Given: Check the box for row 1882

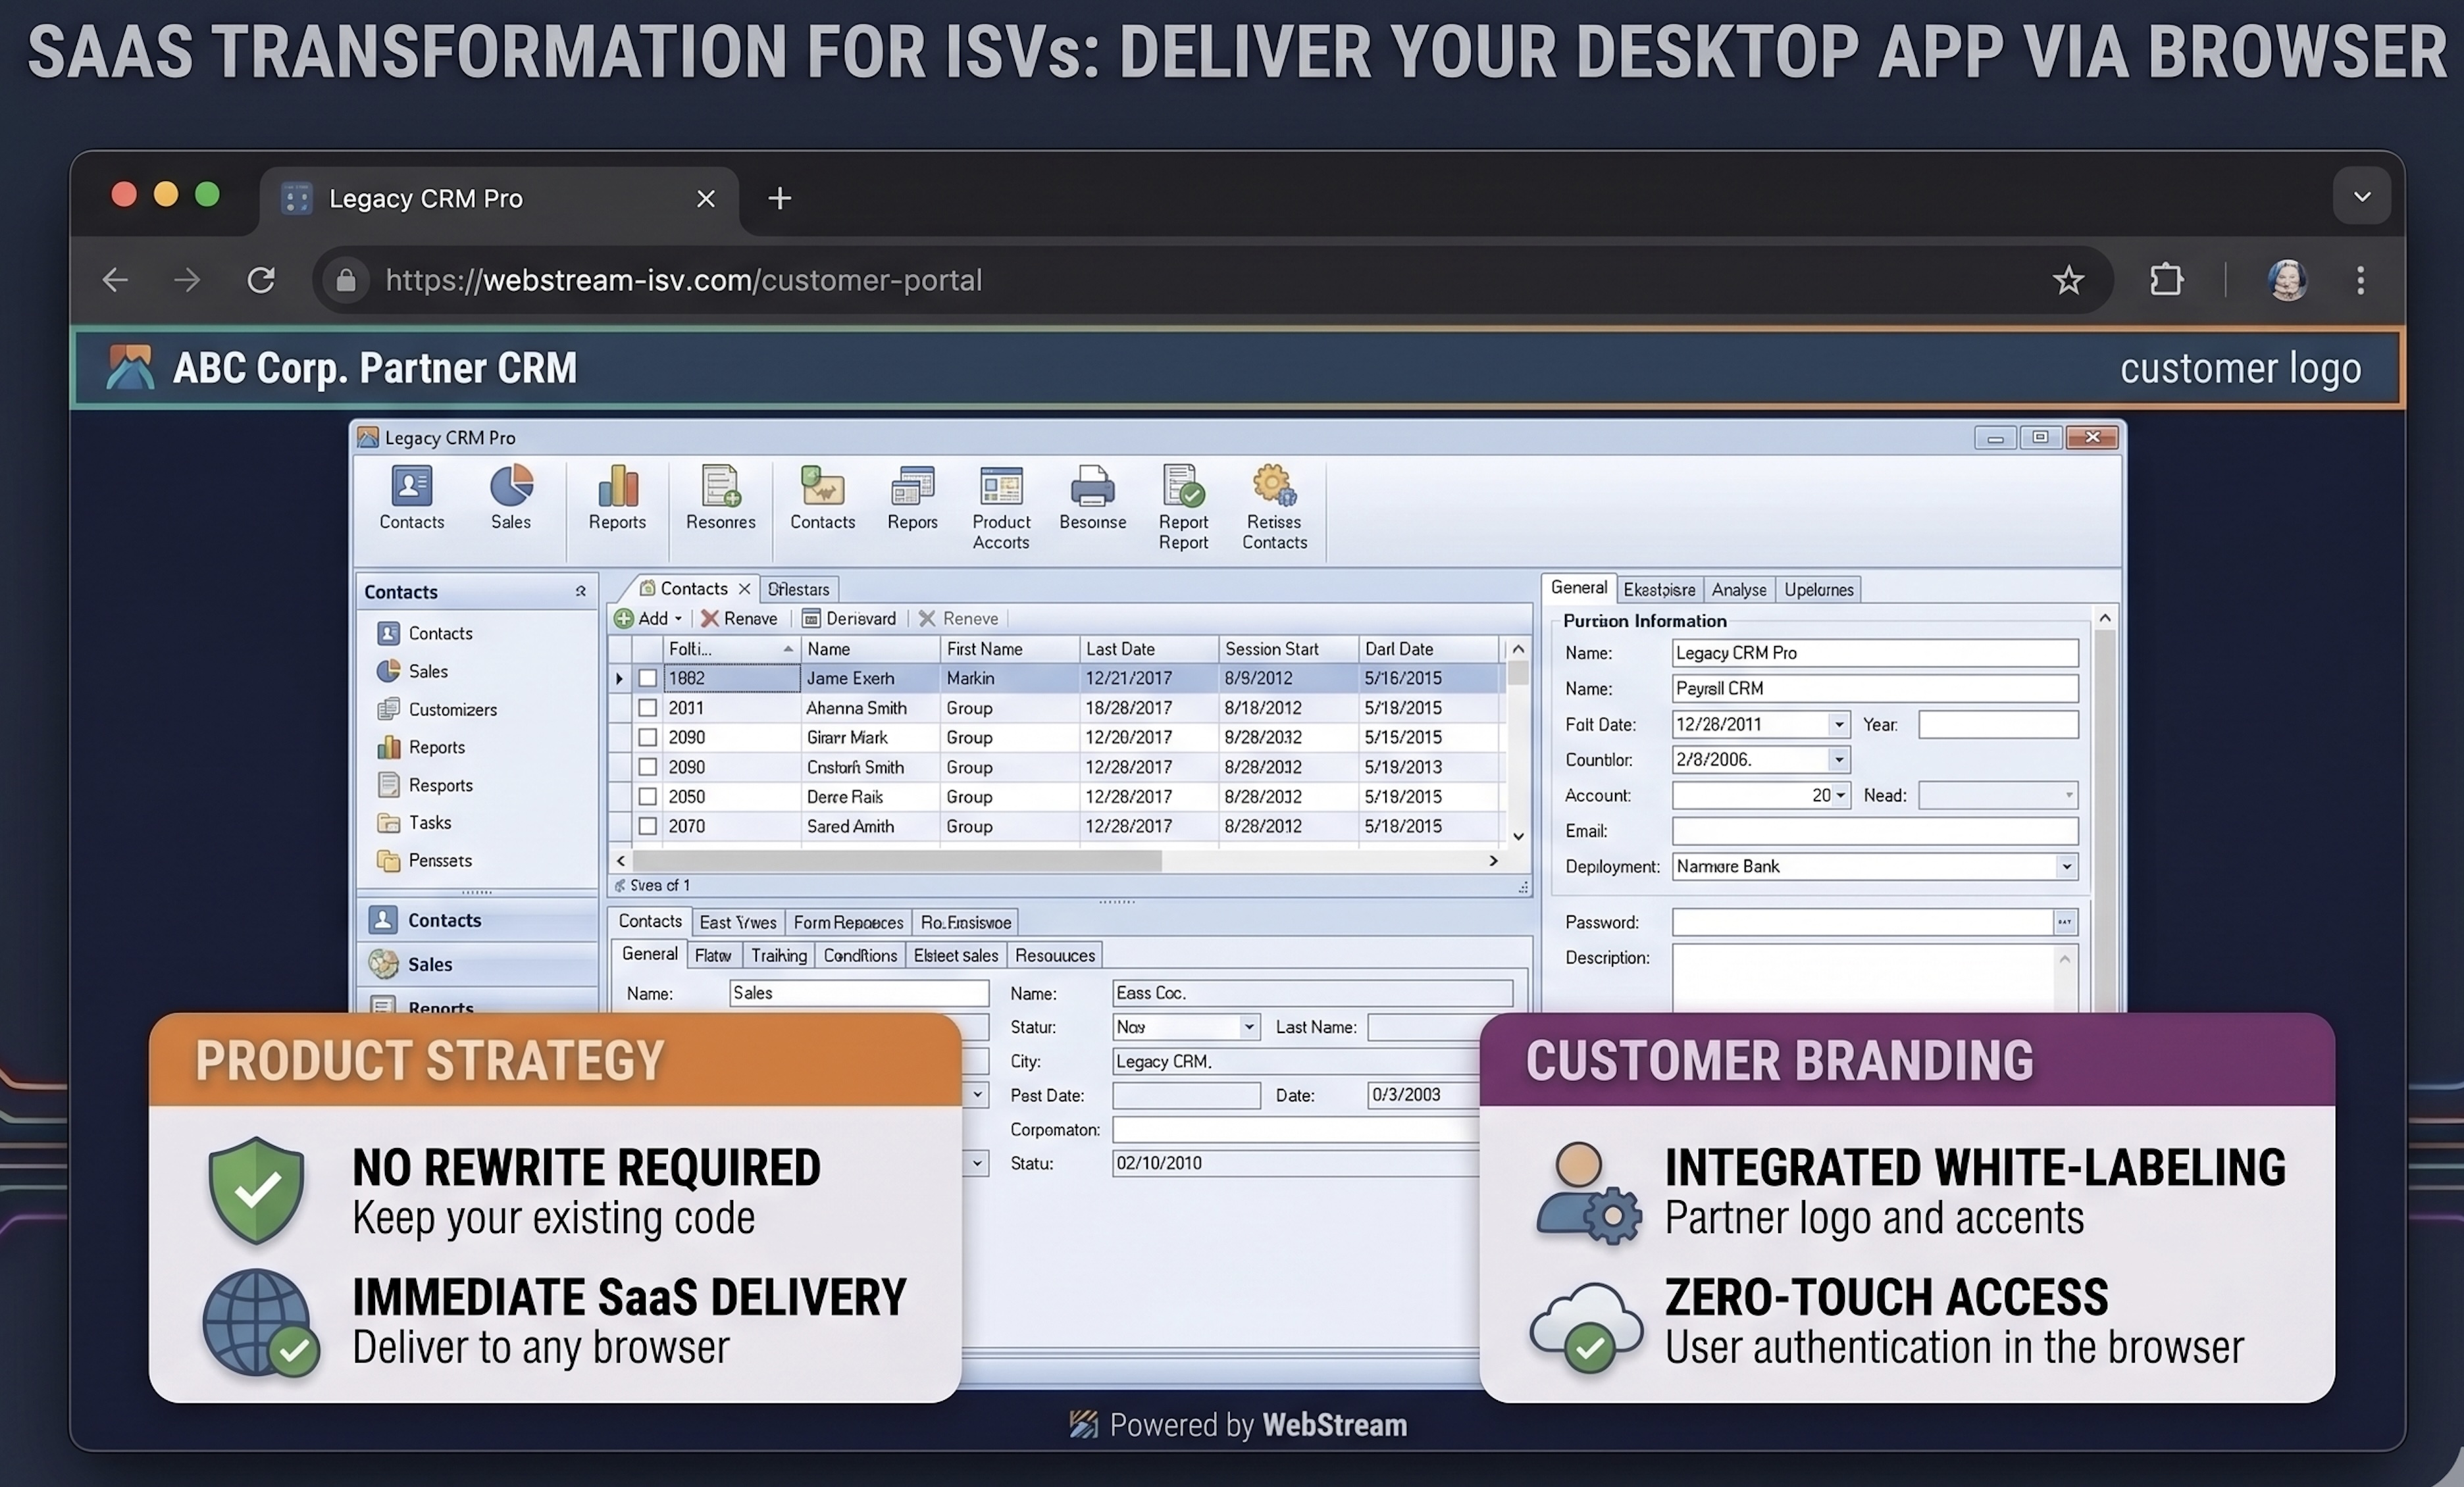Looking at the screenshot, I should coord(648,678).
